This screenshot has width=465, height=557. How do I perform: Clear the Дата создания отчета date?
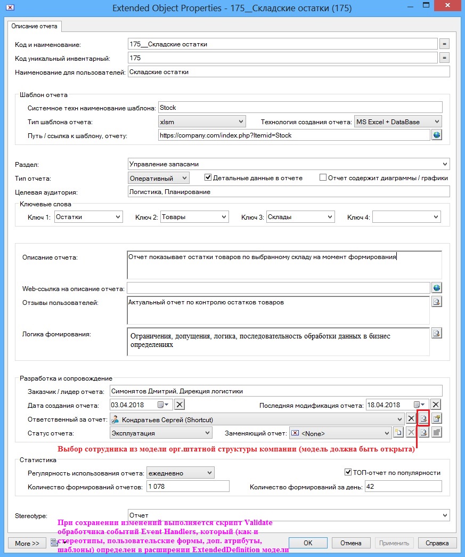pyautogui.click(x=180, y=405)
